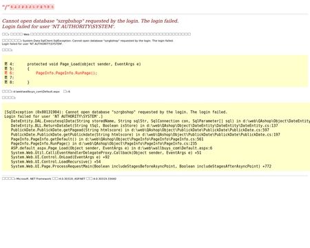The image size is (310, 248).
Task: Click the source file path 'd:\web\wallbuys_com\Default.aspx'
Action: [x=37, y=92]
